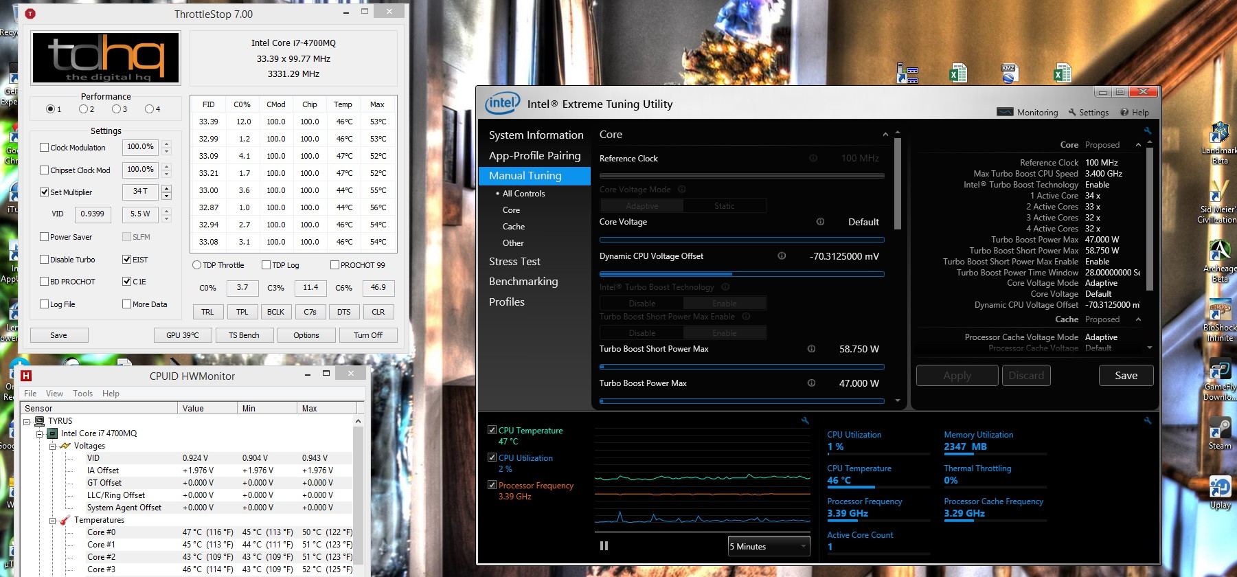1237x577 pixels.
Task: Open the View menu in HWMonitor
Action: click(x=54, y=394)
